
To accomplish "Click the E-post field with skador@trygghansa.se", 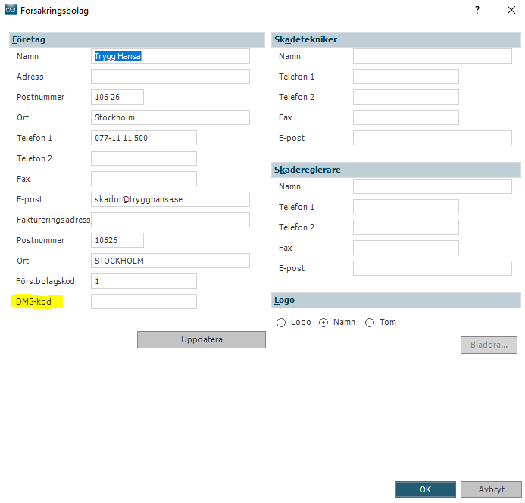I will (x=170, y=199).
